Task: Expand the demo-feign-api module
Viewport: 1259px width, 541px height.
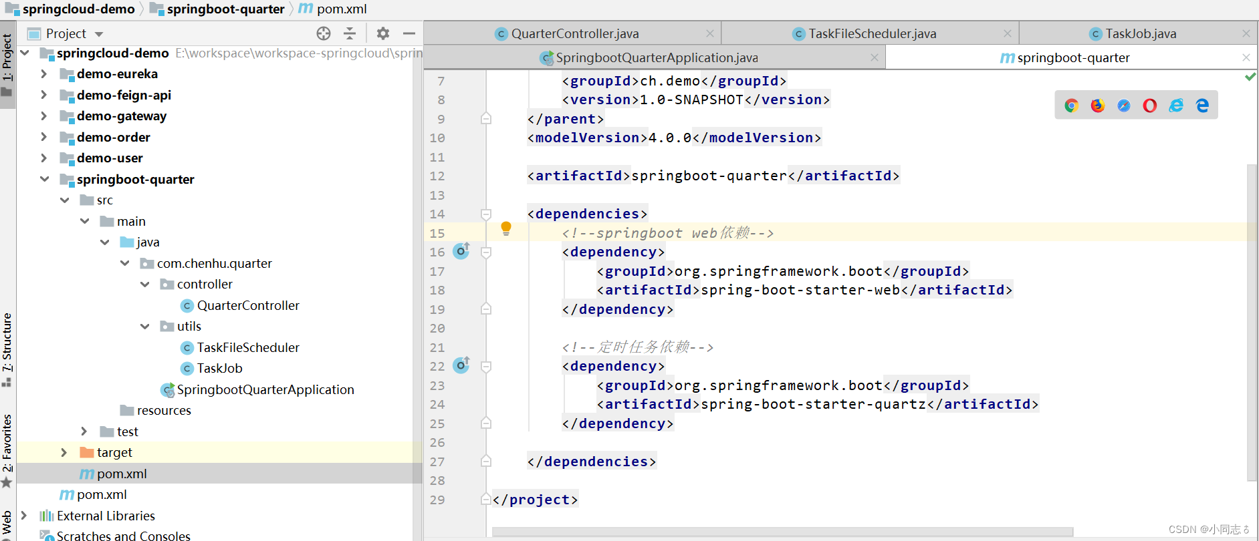Action: [44, 95]
